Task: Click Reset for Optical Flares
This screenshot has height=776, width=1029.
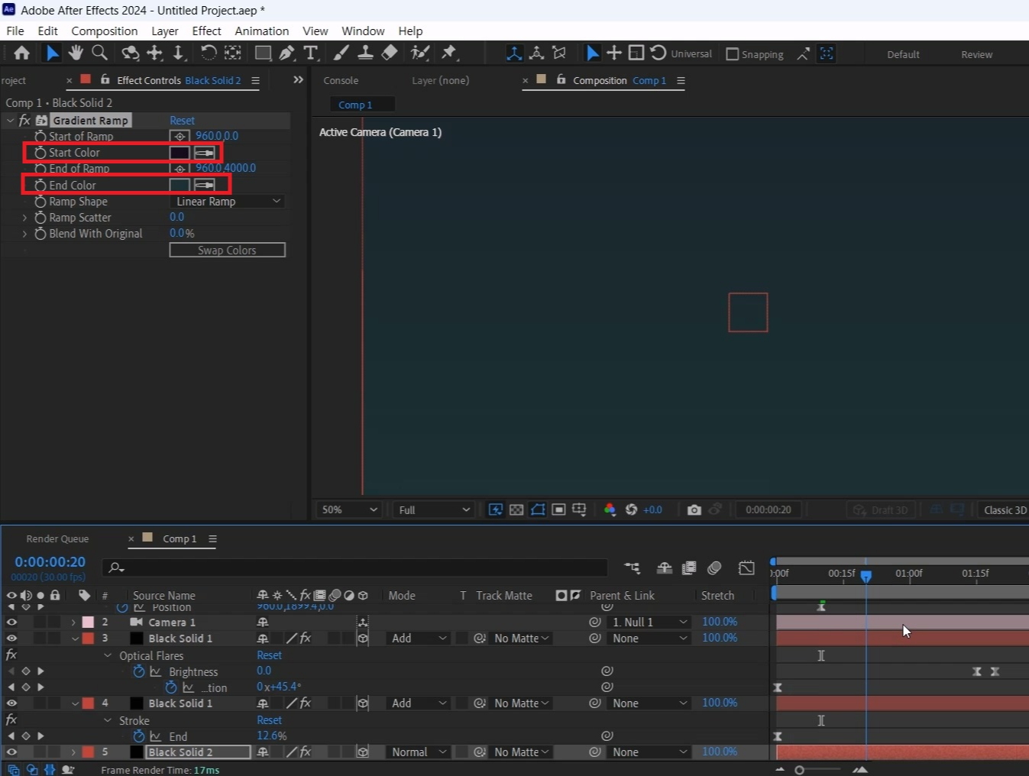Action: pos(269,655)
